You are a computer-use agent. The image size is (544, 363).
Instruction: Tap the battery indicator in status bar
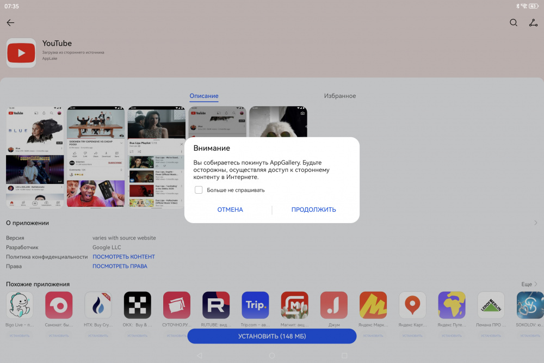click(534, 6)
